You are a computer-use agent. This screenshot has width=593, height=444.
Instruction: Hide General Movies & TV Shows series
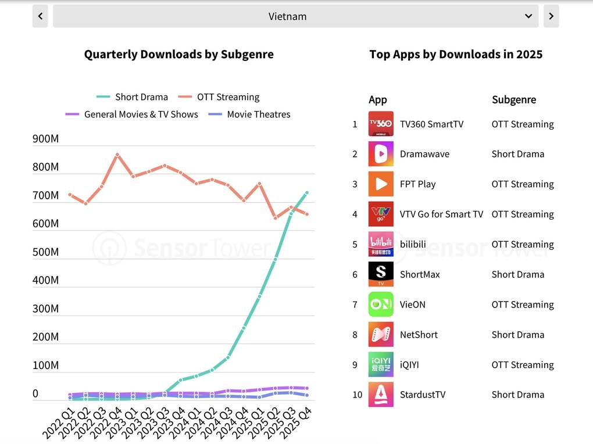[131, 114]
